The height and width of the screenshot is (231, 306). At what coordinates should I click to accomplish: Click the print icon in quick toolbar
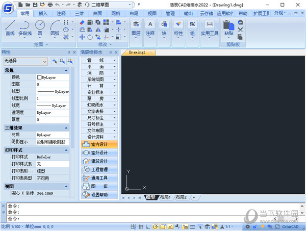point(50,5)
